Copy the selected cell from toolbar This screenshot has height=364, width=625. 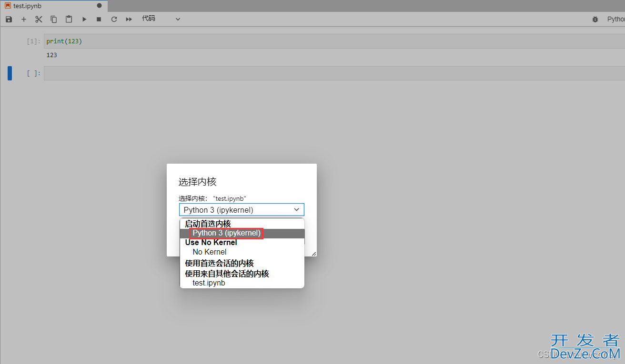pos(54,19)
